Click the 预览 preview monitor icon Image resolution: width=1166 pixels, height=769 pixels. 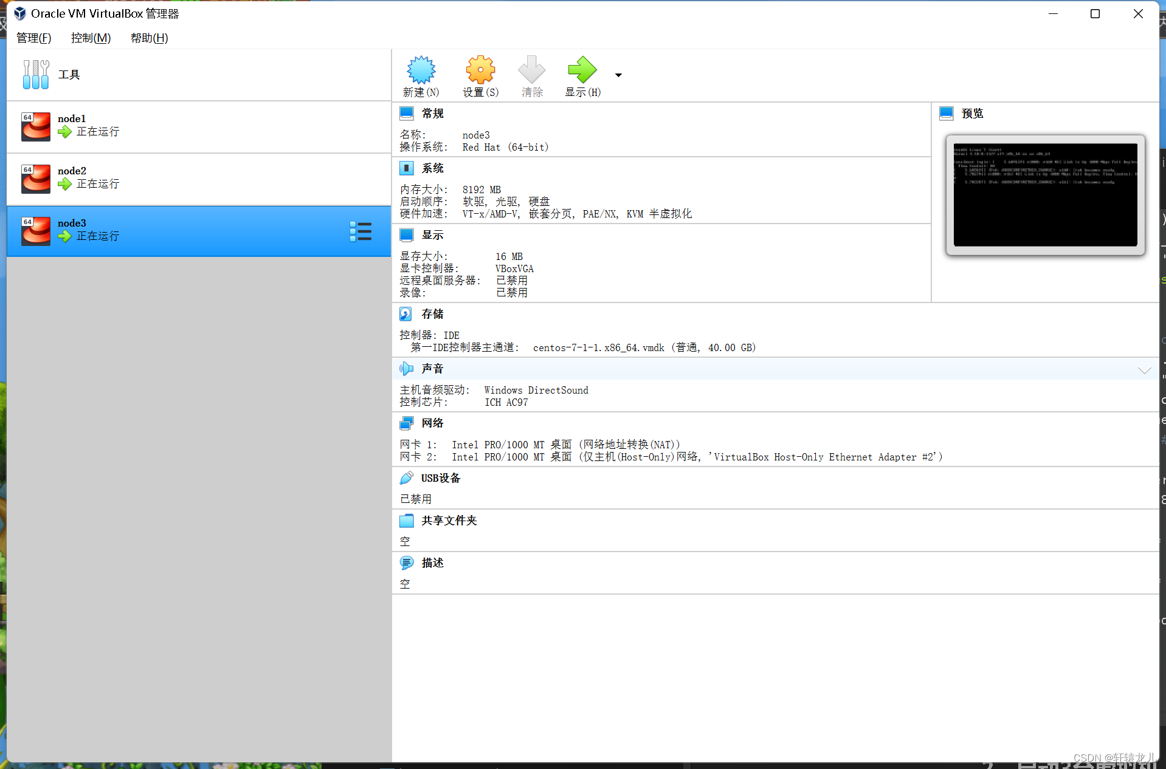click(947, 114)
